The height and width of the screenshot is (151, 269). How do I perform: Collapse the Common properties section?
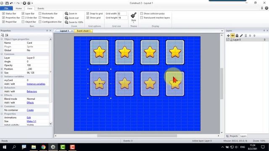point(2,54)
